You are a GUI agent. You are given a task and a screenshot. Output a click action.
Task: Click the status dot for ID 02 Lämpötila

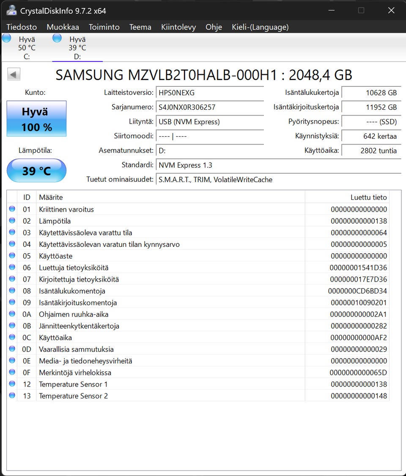point(12,220)
